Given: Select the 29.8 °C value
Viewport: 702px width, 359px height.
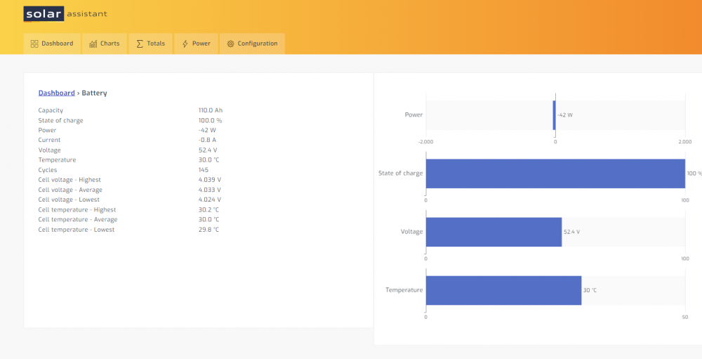Looking at the screenshot, I should point(208,230).
